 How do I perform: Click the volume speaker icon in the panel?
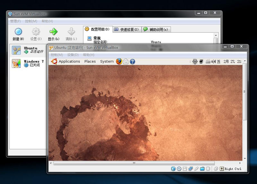pyautogui.click(x=213, y=62)
